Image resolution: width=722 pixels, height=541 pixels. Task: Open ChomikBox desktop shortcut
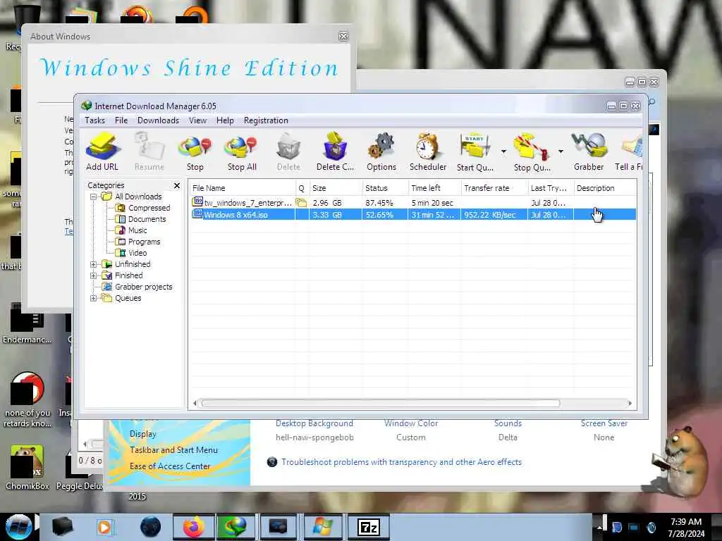27,468
